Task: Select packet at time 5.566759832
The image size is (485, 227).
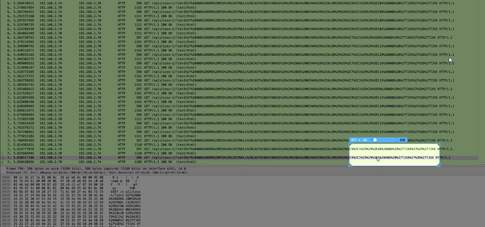Action: 239,80
